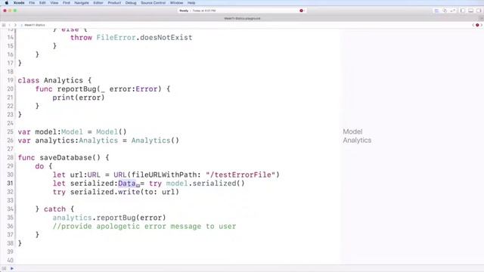Click 'doesNotExist' on line 14
The image size is (484, 272).
click(x=166, y=38)
